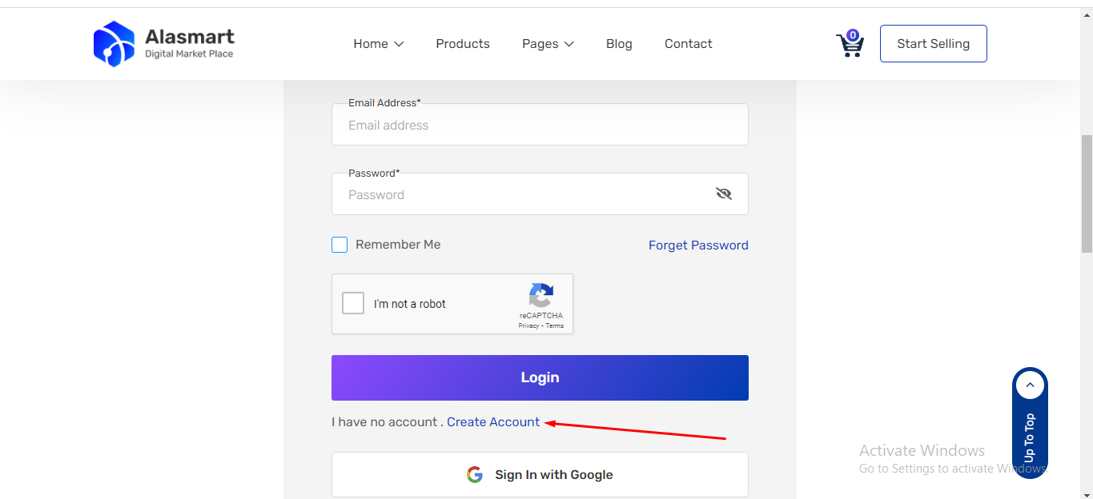The width and height of the screenshot is (1093, 499).
Task: Click the page vertical scrollbar
Action: coord(1087,192)
